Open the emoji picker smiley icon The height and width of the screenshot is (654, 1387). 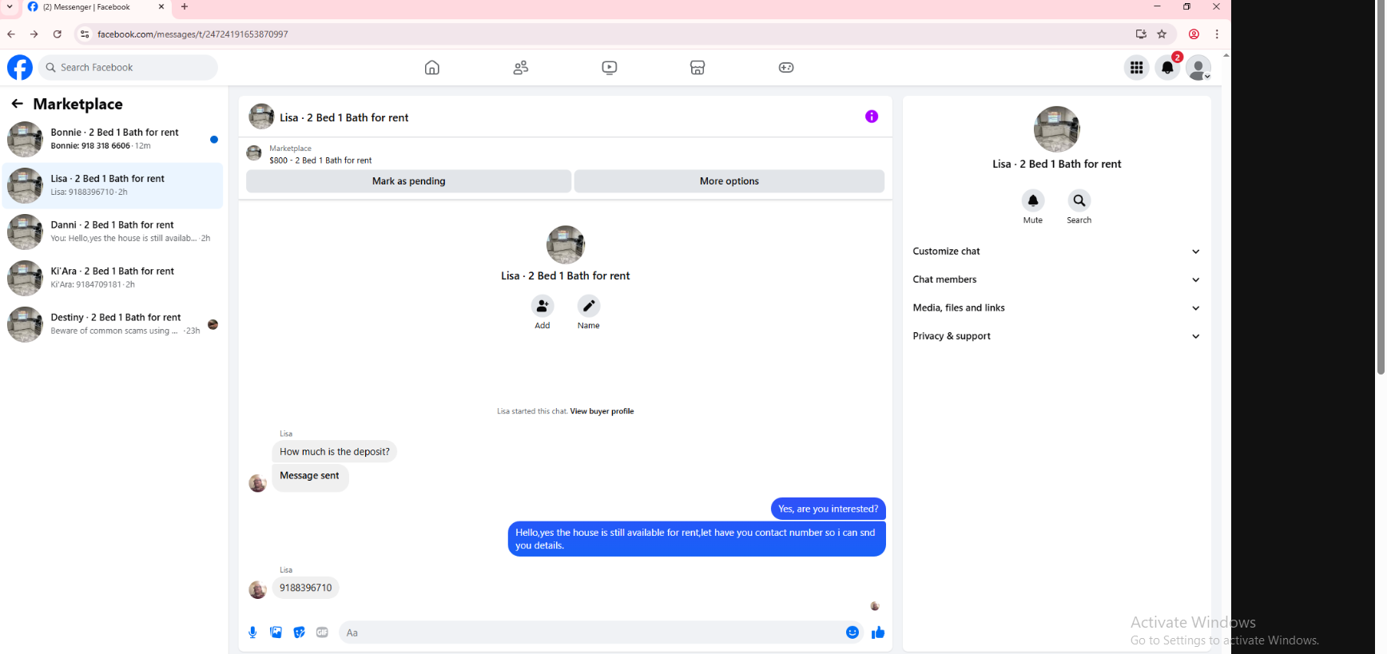coord(852,632)
